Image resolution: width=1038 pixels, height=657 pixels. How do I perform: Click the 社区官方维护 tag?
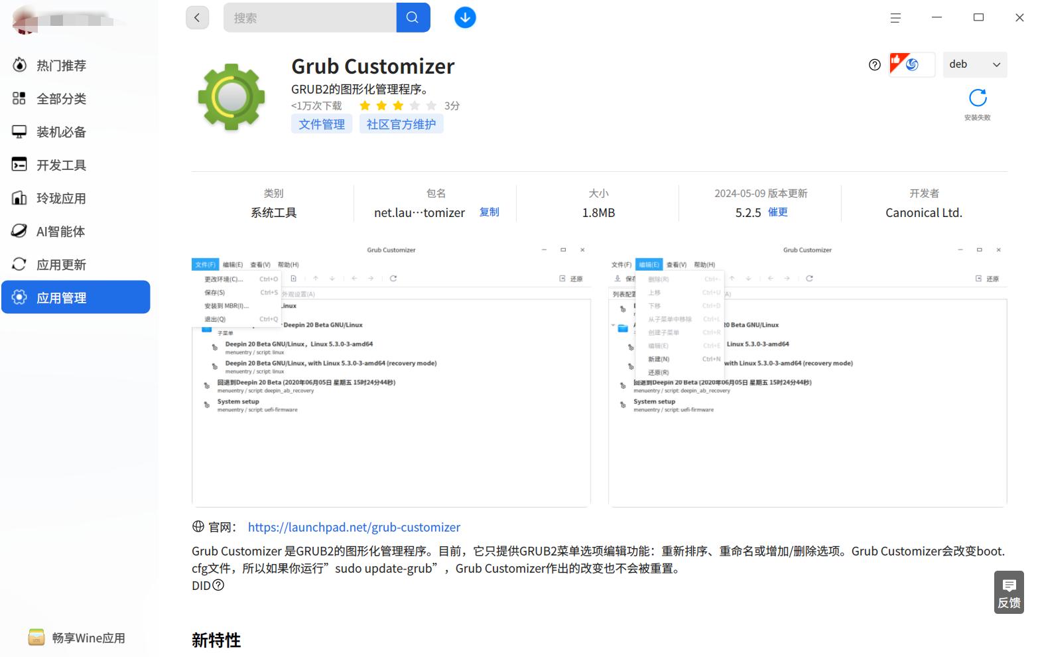pyautogui.click(x=401, y=124)
